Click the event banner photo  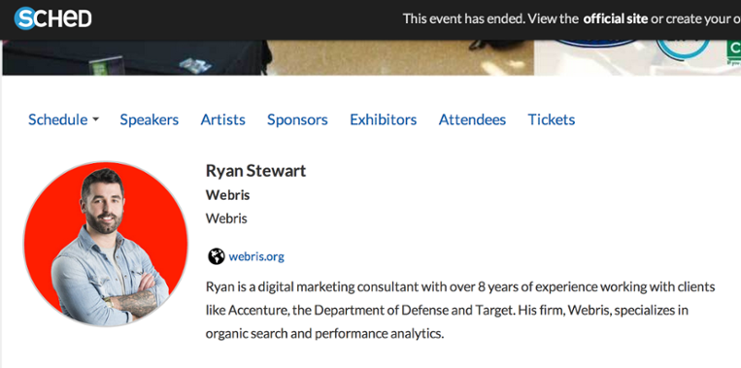(371, 57)
